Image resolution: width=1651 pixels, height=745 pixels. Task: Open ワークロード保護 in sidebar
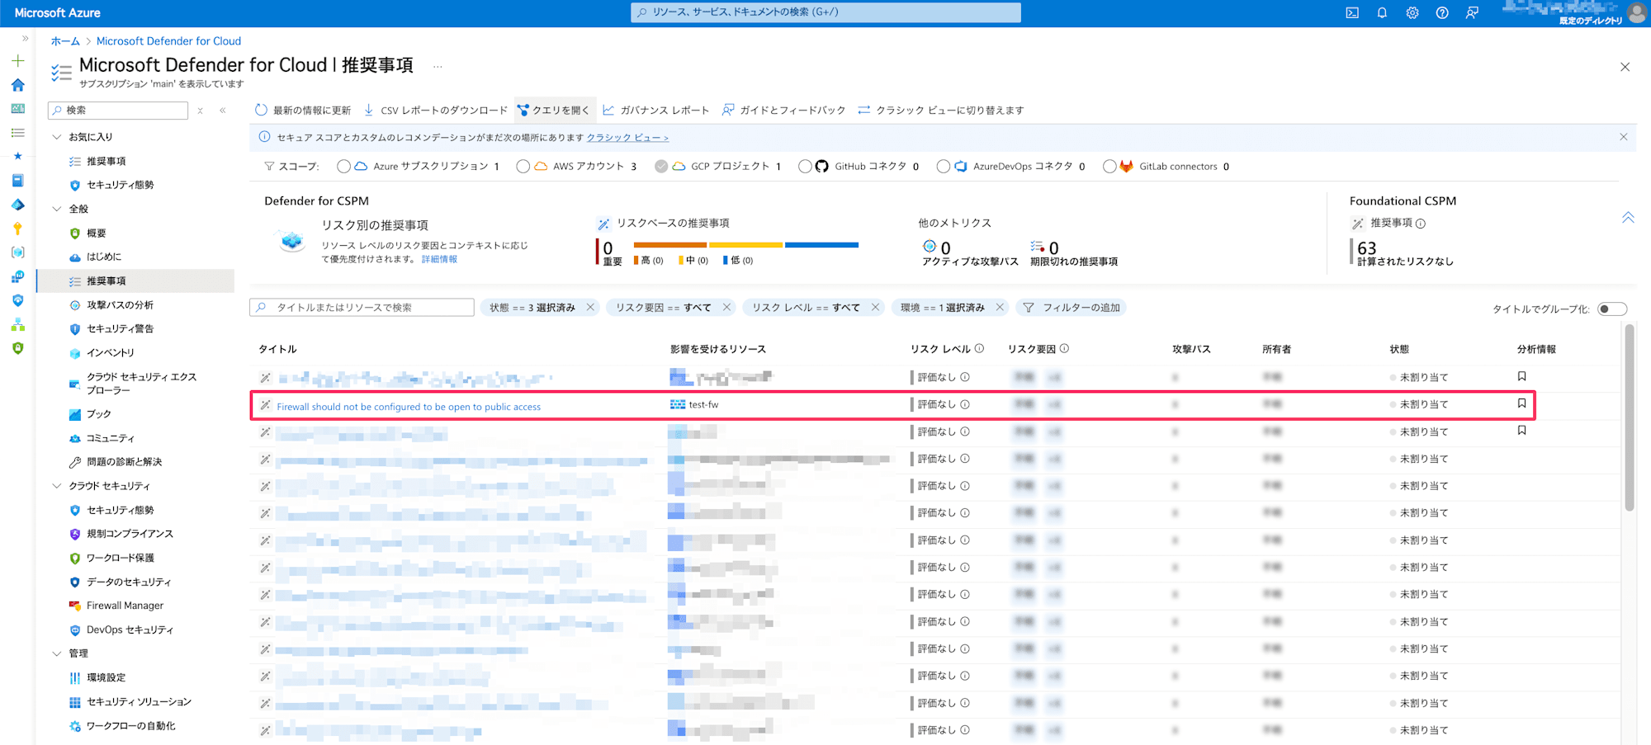(121, 558)
